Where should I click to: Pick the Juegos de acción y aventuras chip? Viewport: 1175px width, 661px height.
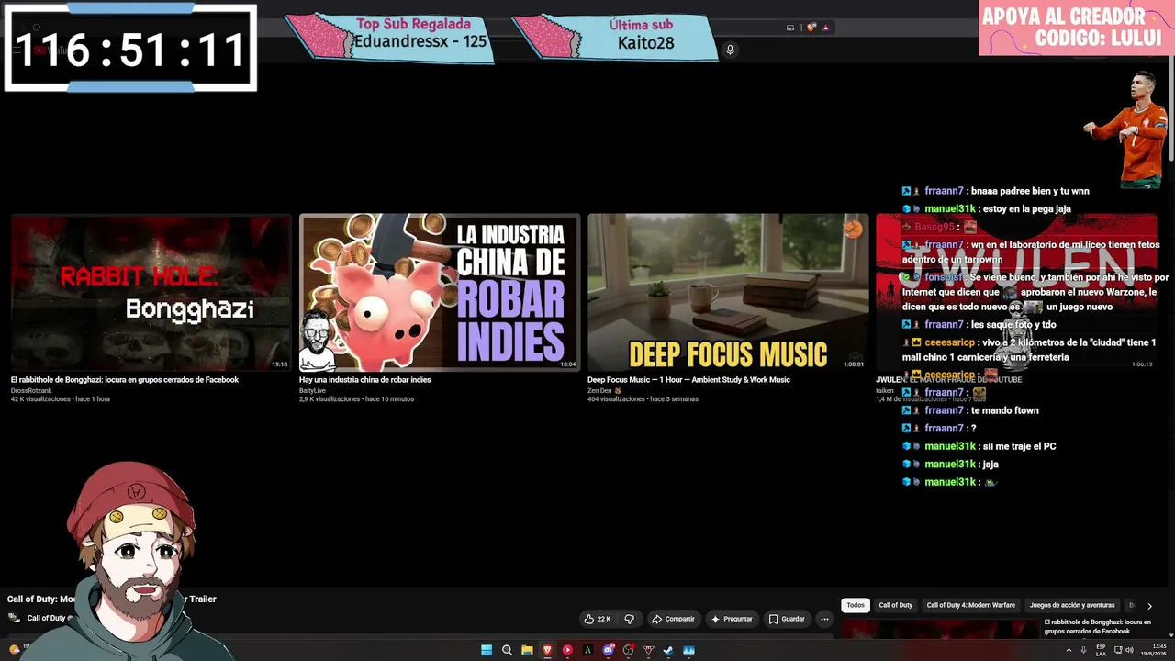click(x=1072, y=605)
